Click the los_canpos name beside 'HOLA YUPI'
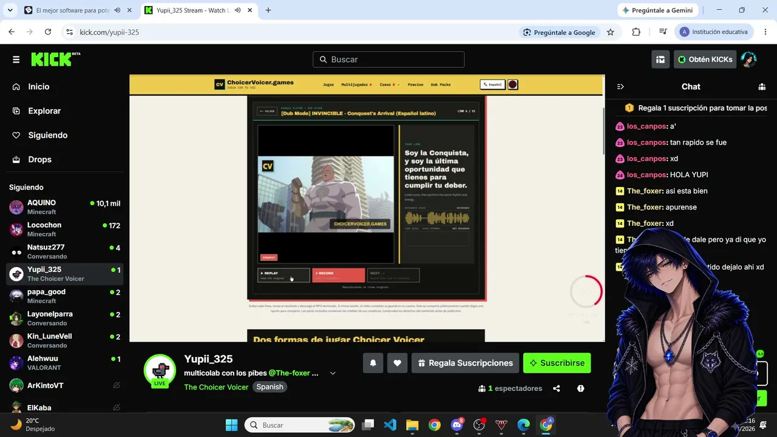Screen dimensions: 777x437 point(646,175)
